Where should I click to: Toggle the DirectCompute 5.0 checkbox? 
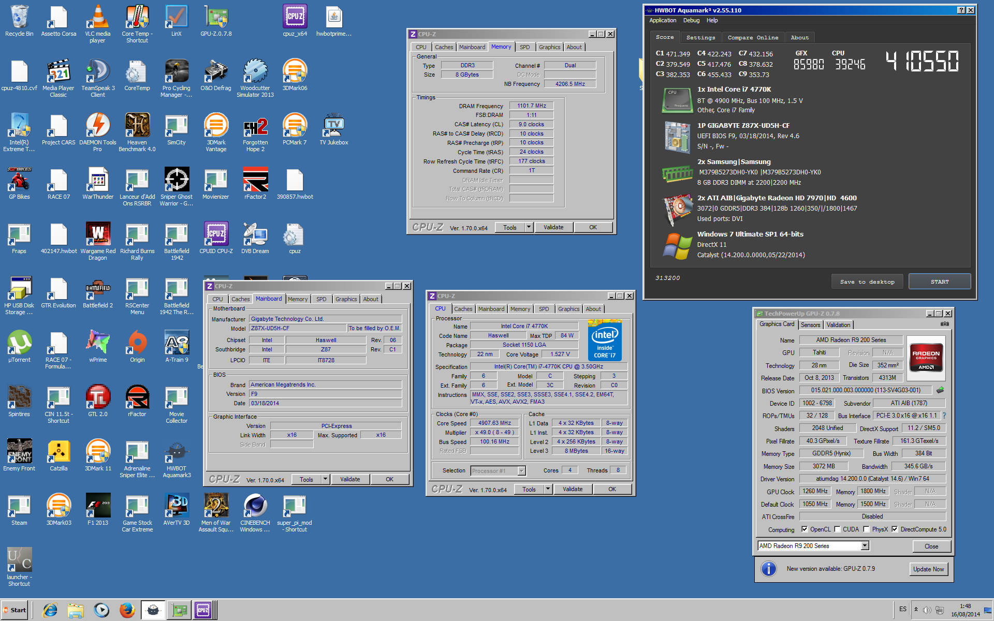tap(895, 529)
